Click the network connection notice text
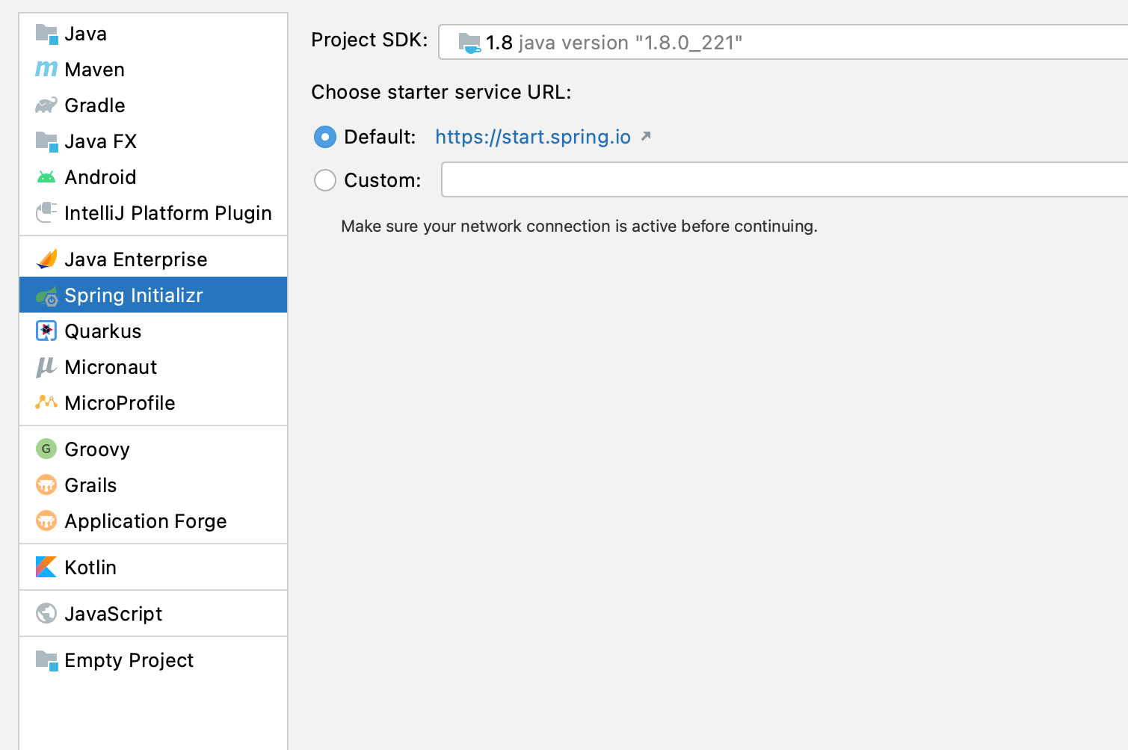 coord(579,226)
